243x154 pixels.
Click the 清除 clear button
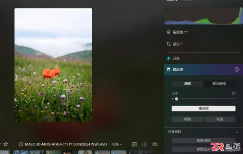(187, 119)
